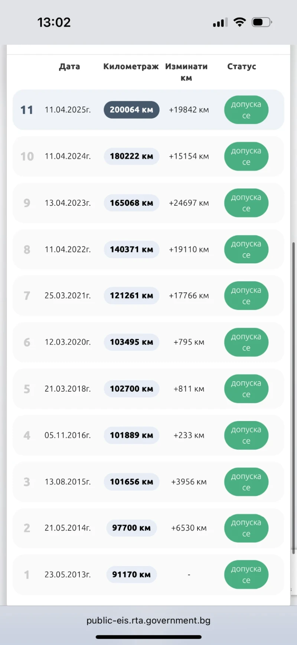The image size is (297, 645).
Task: Select the 97700 км mileage pill
Action: 131,528
